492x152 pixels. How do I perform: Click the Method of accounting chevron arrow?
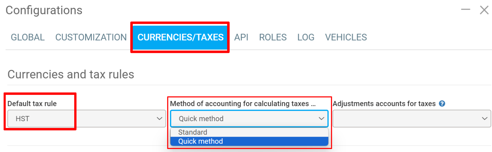pyautogui.click(x=321, y=119)
